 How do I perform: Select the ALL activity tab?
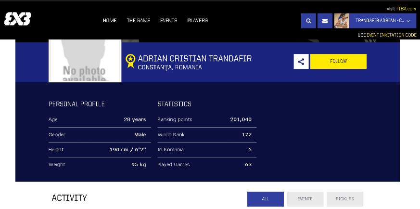point(265,199)
